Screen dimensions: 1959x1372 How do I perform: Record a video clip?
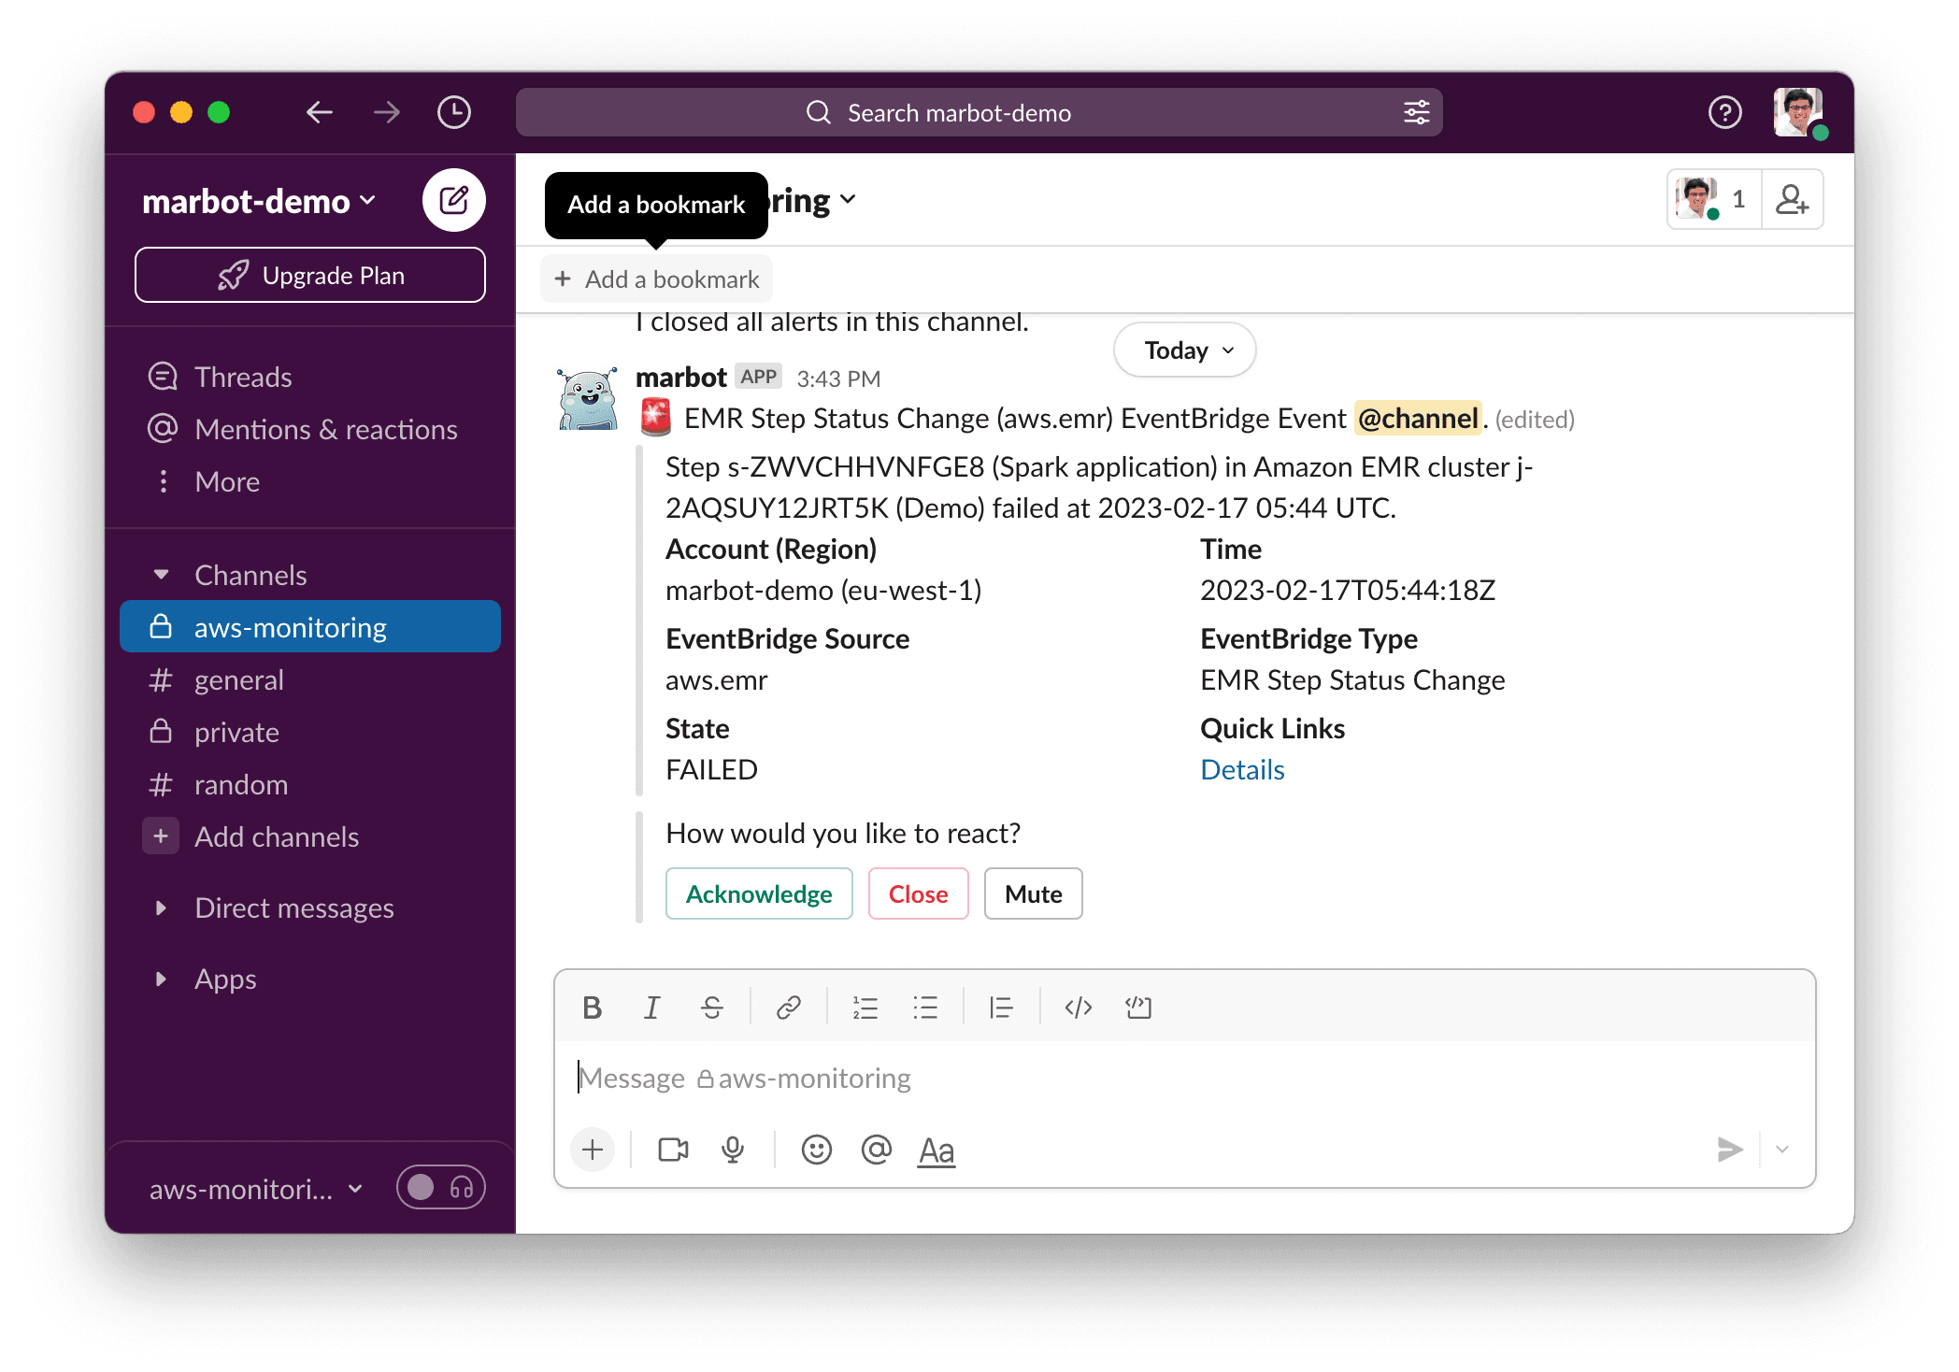672,1150
